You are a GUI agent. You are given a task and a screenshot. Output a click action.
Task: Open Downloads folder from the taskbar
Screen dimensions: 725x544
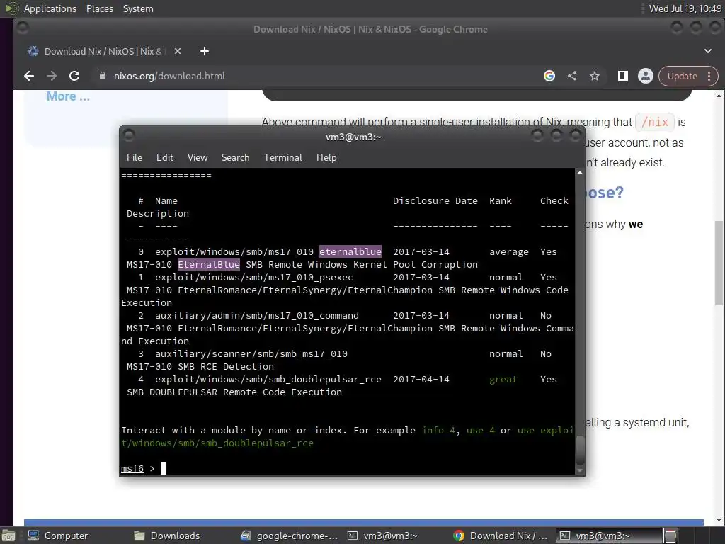pyautogui.click(x=167, y=535)
